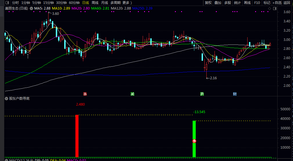
Task: Switch to the 60分钟 period tab
Action: (74, 3)
